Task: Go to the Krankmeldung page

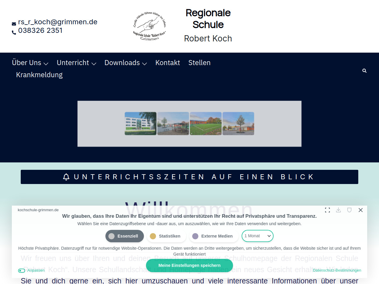Action: tap(39, 75)
